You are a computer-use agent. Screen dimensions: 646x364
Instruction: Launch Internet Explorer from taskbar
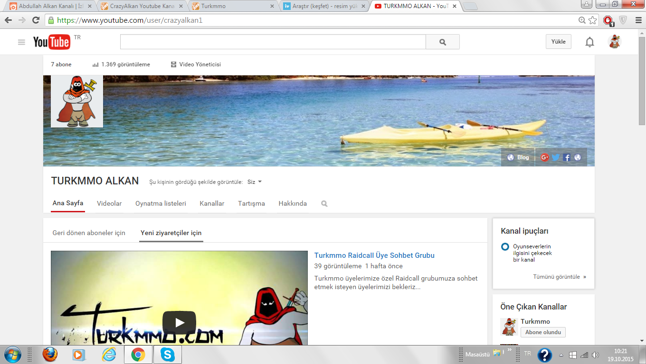point(109,355)
